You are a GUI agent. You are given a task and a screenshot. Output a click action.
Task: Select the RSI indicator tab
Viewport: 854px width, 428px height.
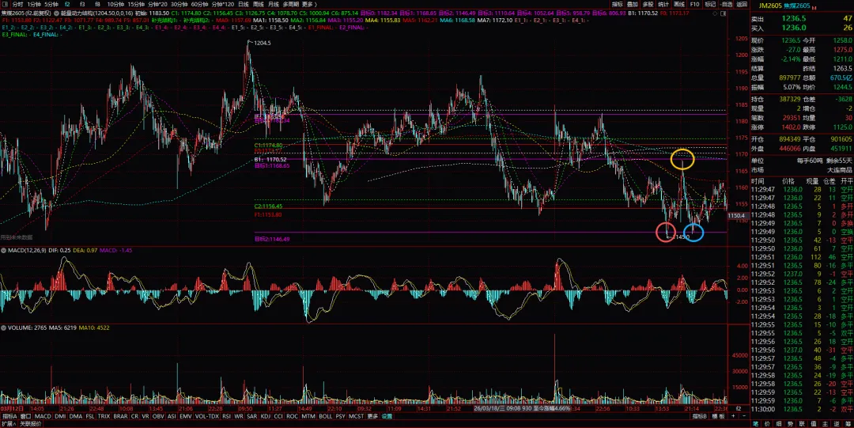coord(226,416)
